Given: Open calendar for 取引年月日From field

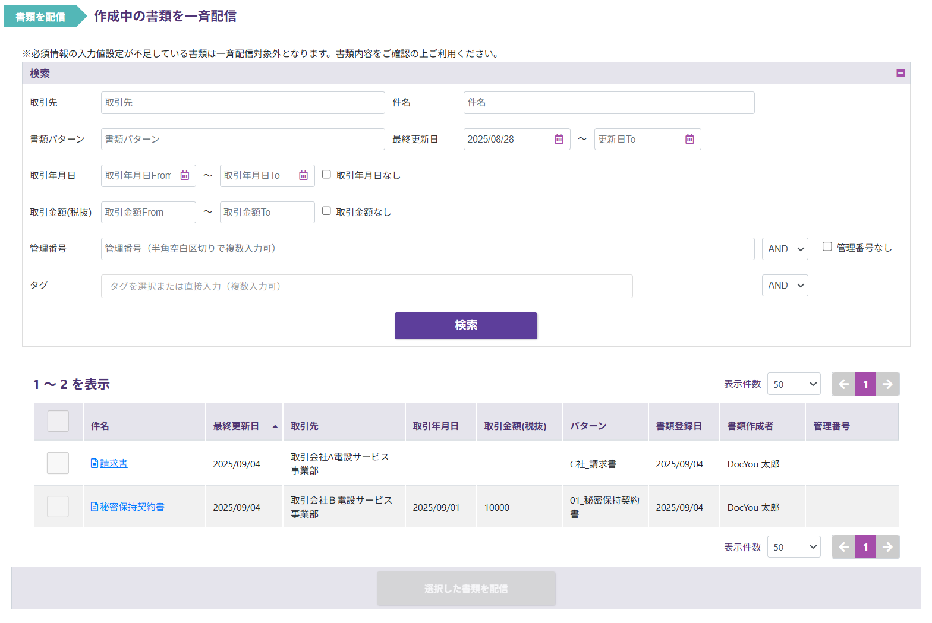Looking at the screenshot, I should 185,176.
